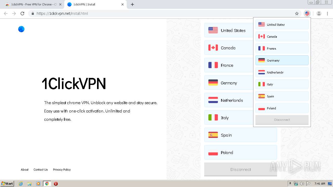Open the About link
333x187 pixels.
pos(25,170)
